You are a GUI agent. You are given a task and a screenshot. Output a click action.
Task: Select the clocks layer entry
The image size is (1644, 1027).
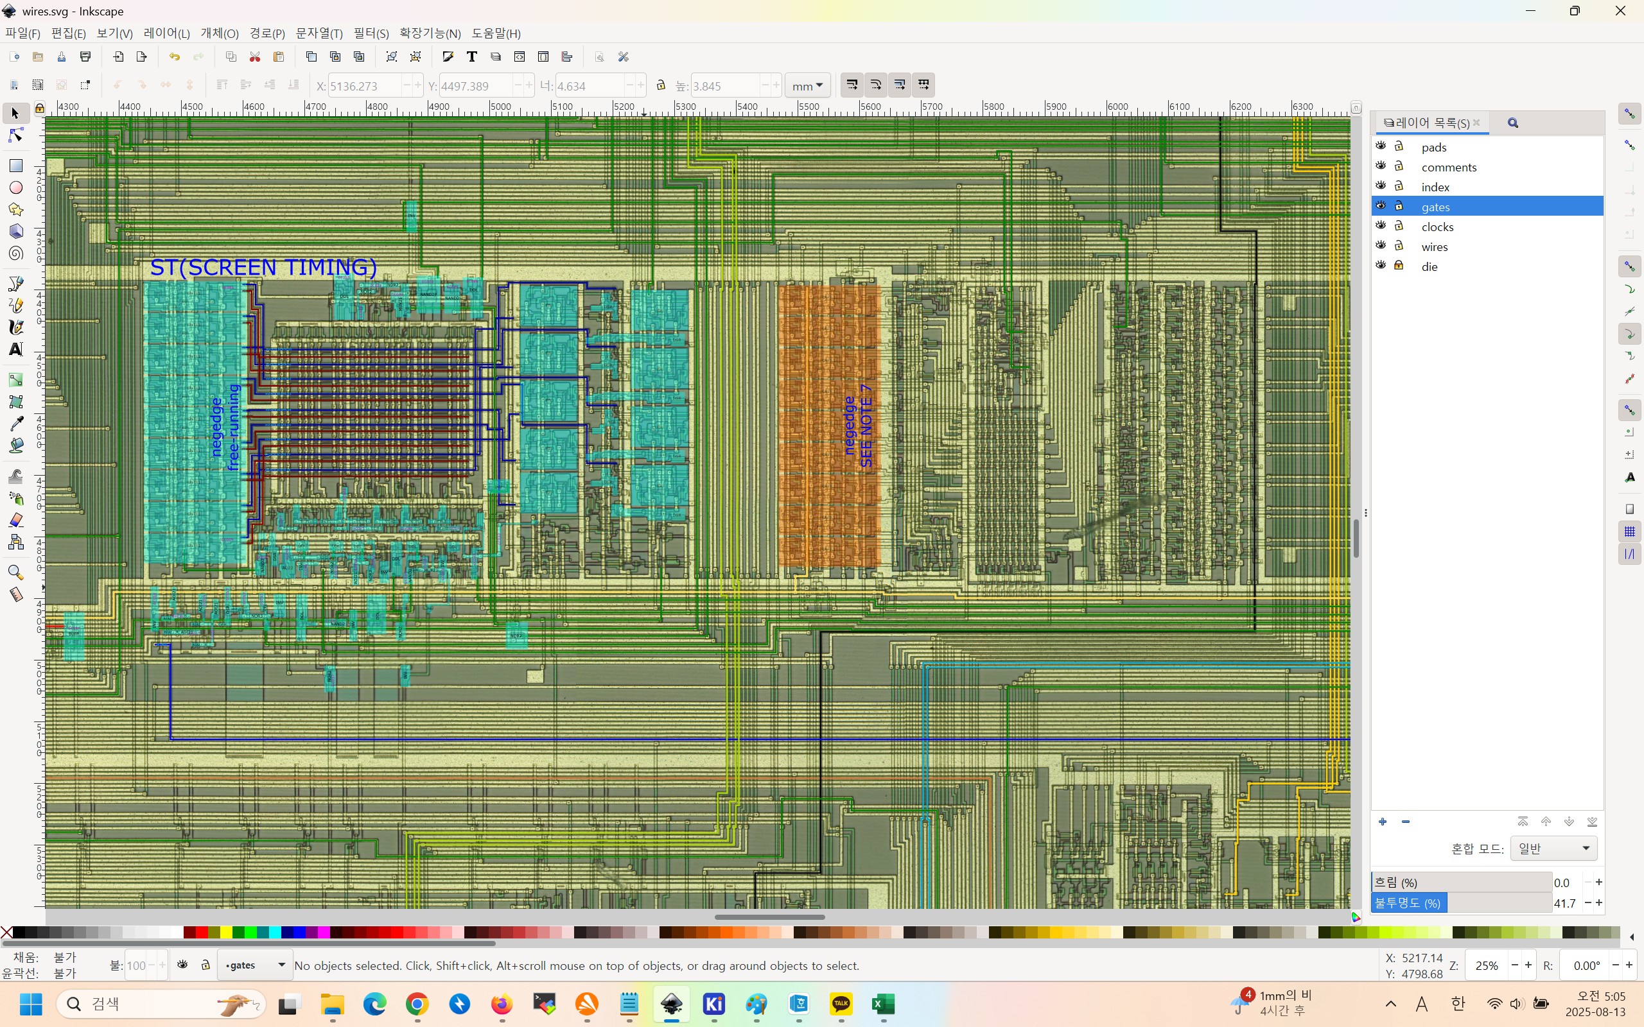point(1437,227)
